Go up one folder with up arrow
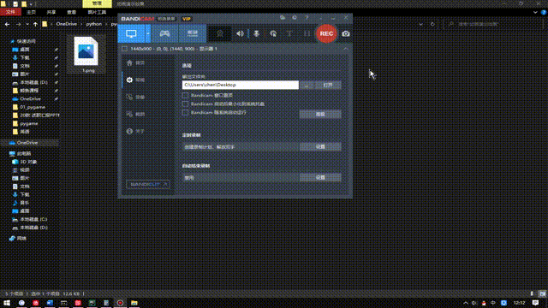Screen dimensions: 548x308 (35, 24)
